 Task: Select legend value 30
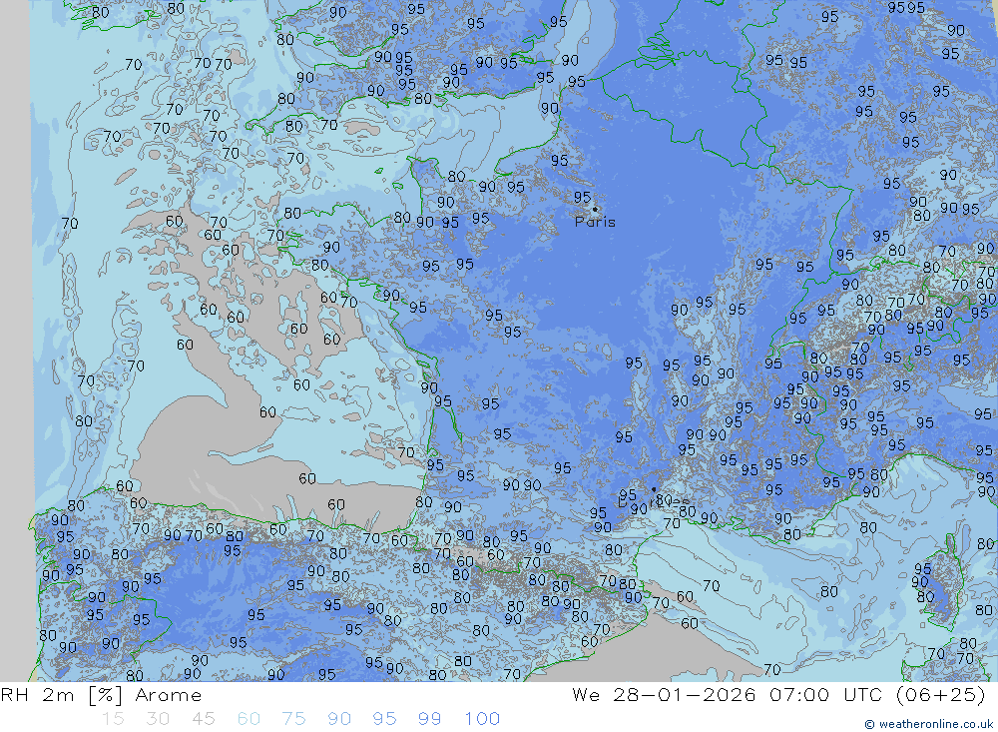[158, 719]
